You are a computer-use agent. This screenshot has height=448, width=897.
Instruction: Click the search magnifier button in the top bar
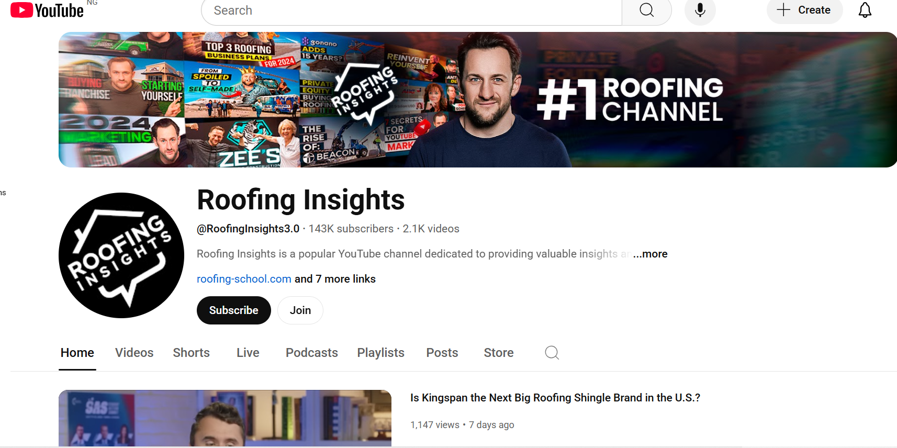pos(647,10)
